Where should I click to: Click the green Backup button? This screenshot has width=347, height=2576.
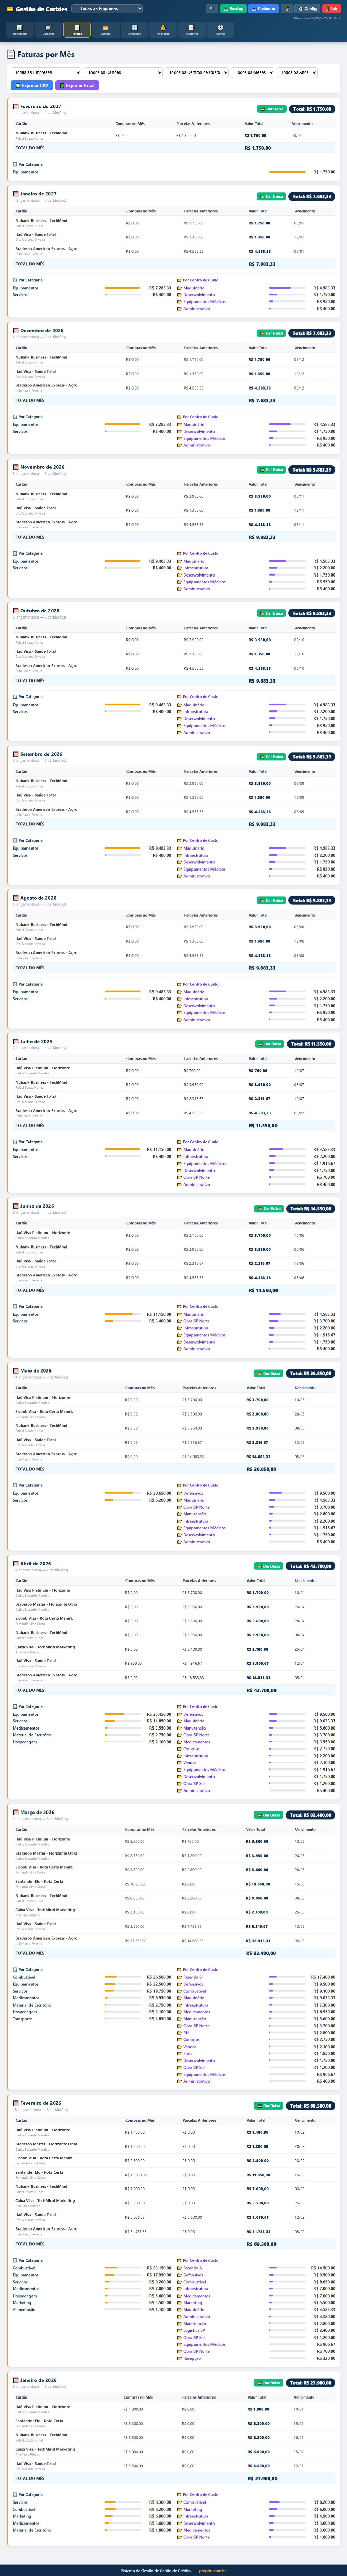click(x=233, y=9)
